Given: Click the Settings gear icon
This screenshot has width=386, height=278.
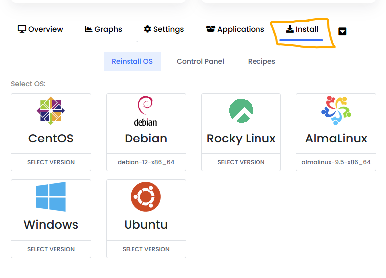Looking at the screenshot, I should tap(147, 29).
